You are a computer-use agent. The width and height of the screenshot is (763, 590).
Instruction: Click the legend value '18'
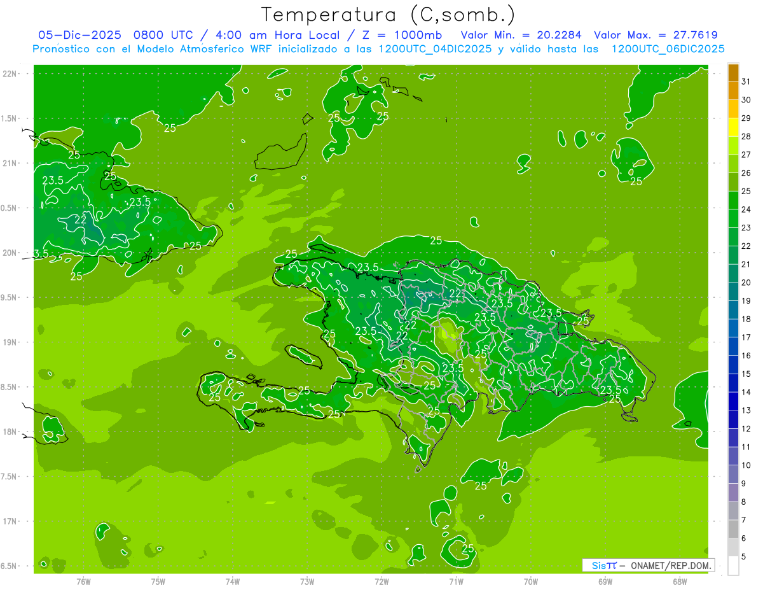coord(746,319)
